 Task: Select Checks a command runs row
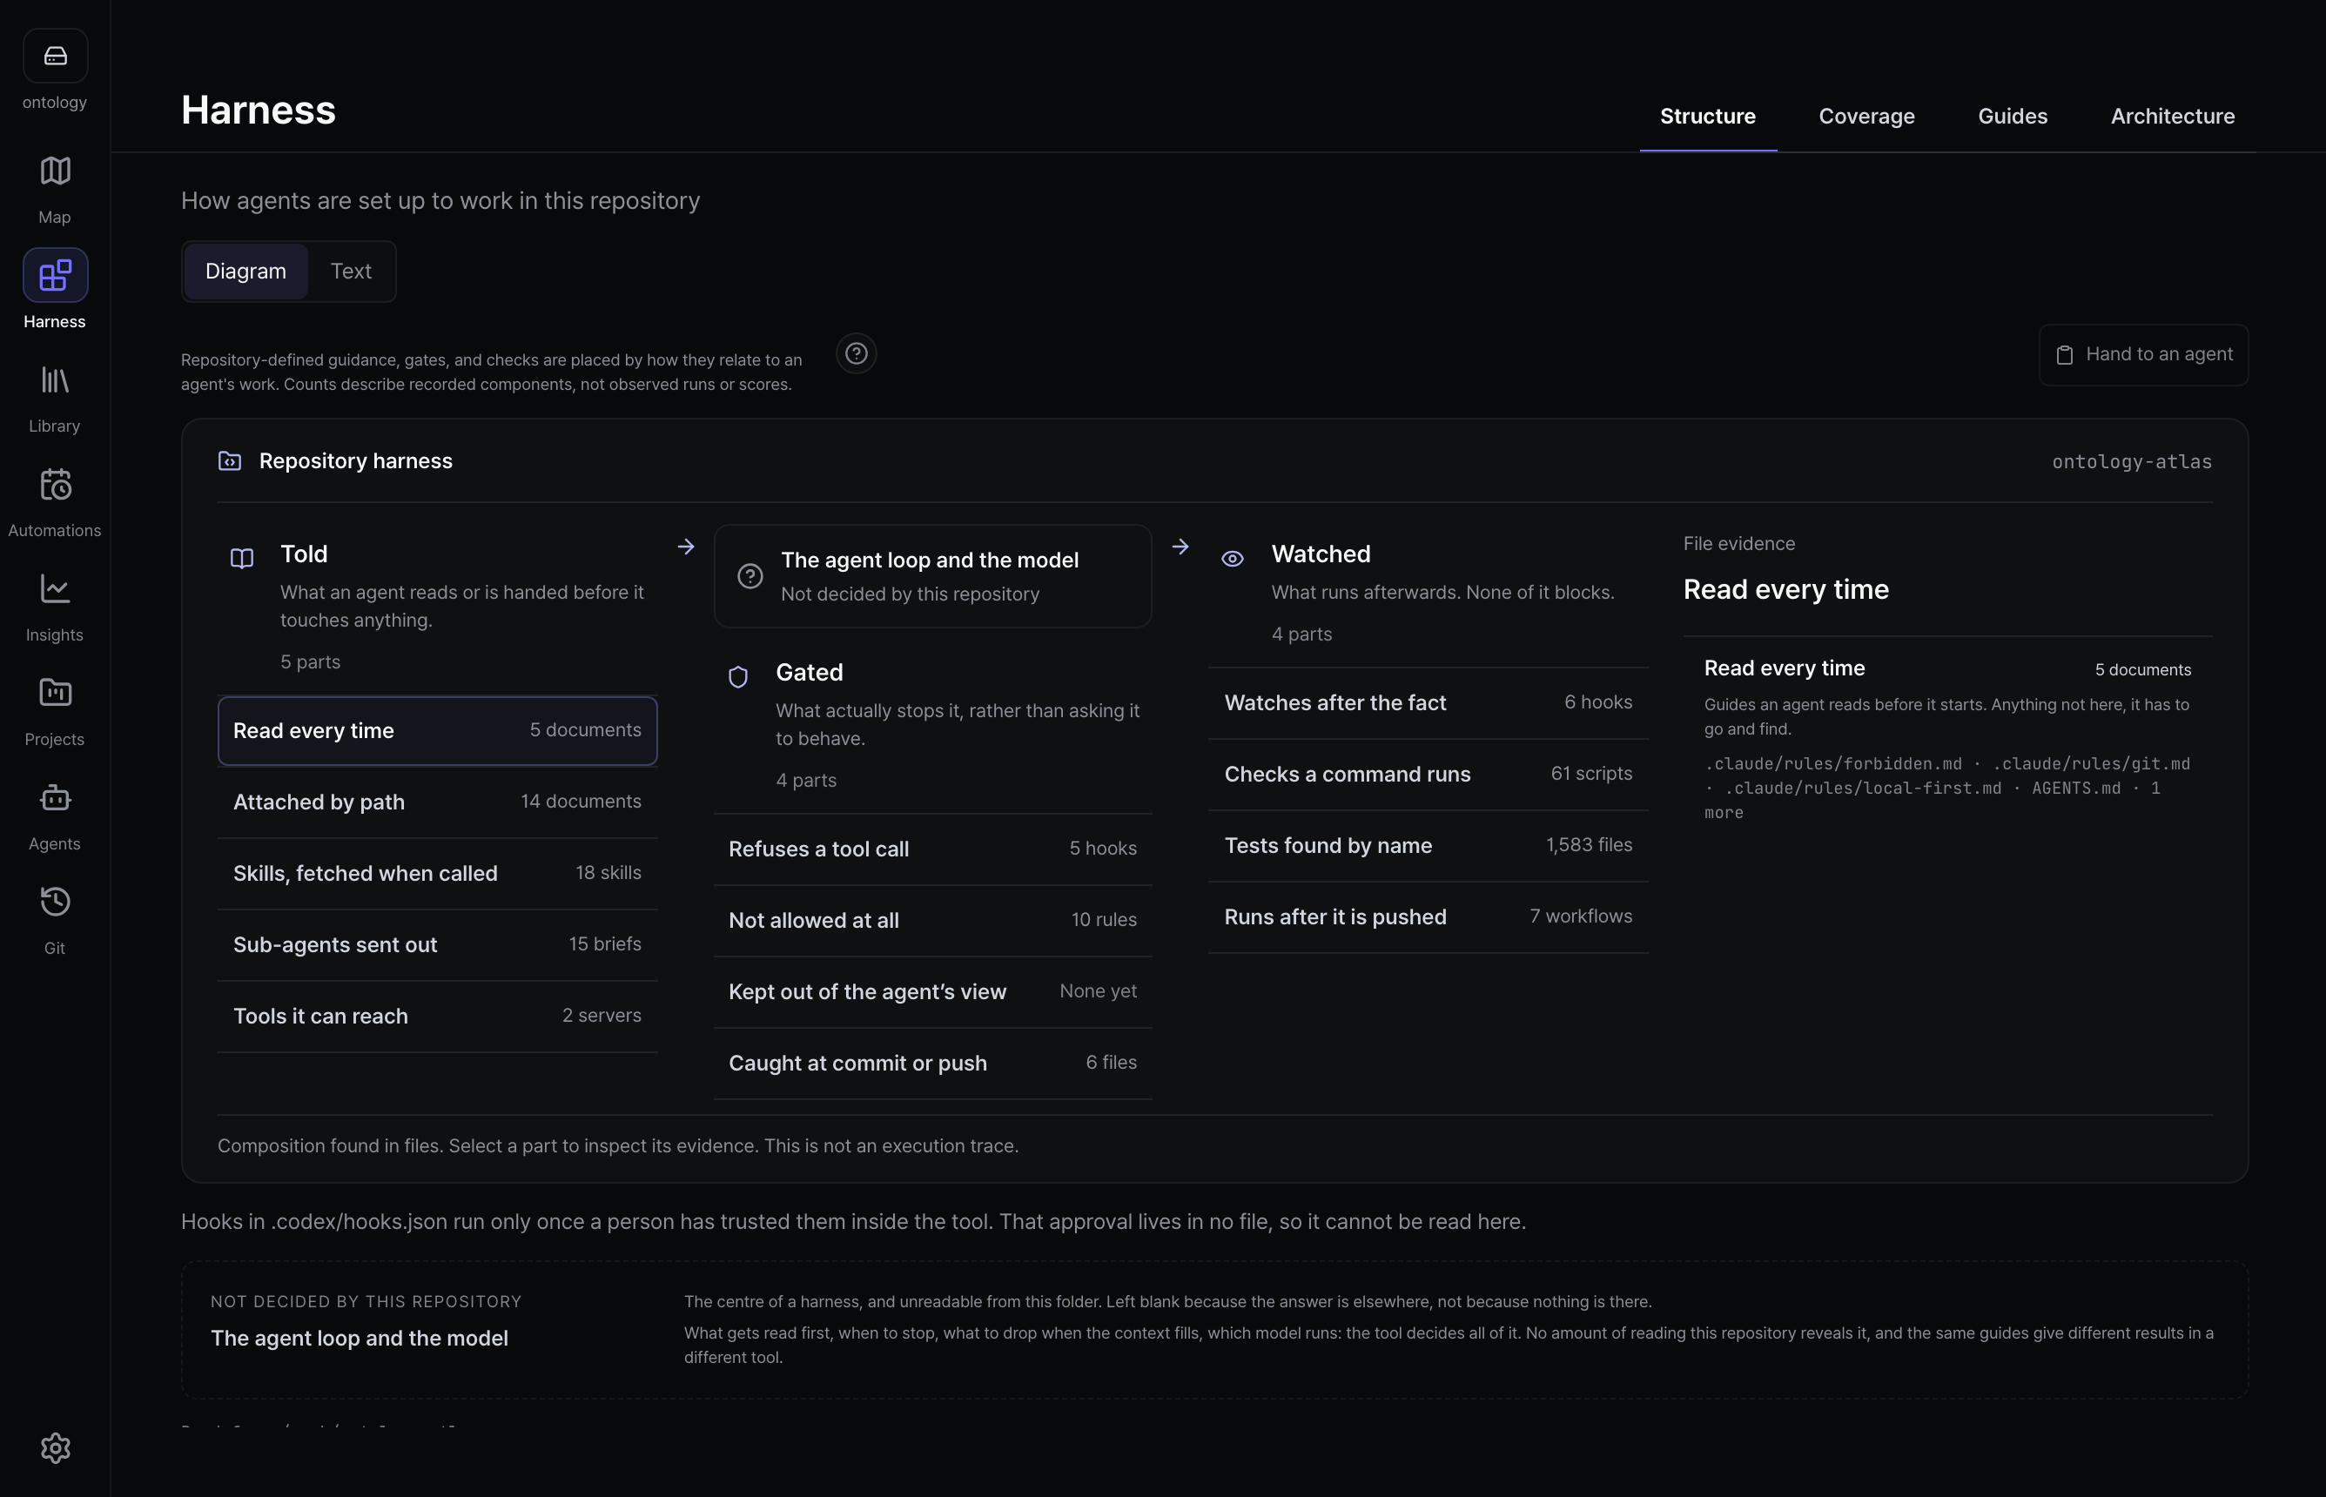[x=1428, y=775]
